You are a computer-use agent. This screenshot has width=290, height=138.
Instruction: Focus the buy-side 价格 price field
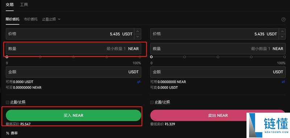[x=74, y=34]
